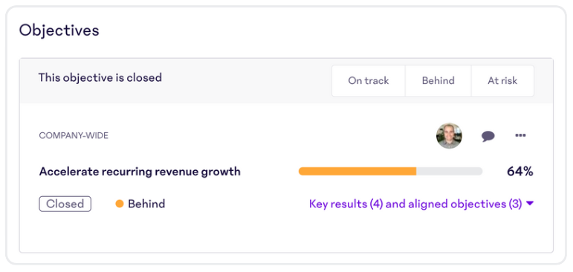This screenshot has height=272, width=573.
Task: Click the grey unfilled progress bar portion
Action: (450, 171)
